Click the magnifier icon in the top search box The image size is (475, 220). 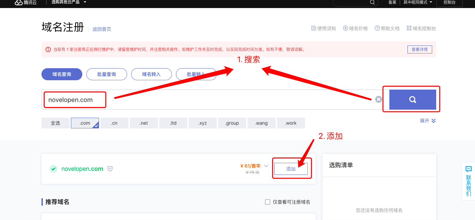click(372, 2)
